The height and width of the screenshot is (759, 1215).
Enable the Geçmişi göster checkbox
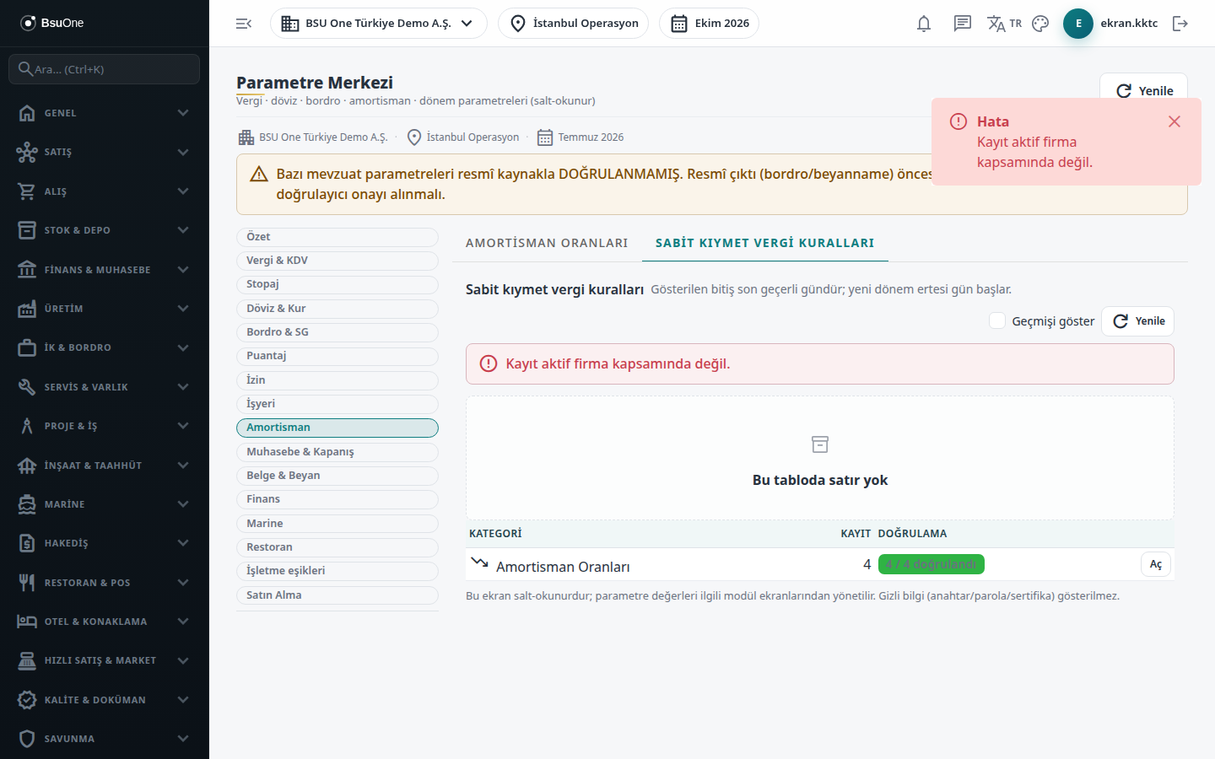point(997,320)
